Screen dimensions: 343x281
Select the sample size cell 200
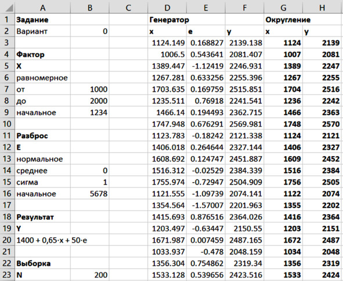coord(90,275)
